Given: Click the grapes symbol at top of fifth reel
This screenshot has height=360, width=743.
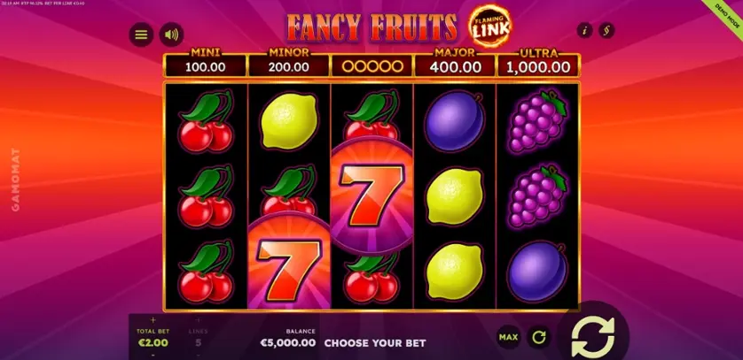Looking at the screenshot, I should (x=538, y=120).
